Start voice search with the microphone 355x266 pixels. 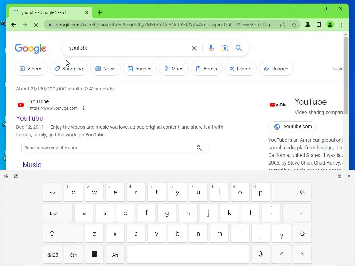coord(211,48)
